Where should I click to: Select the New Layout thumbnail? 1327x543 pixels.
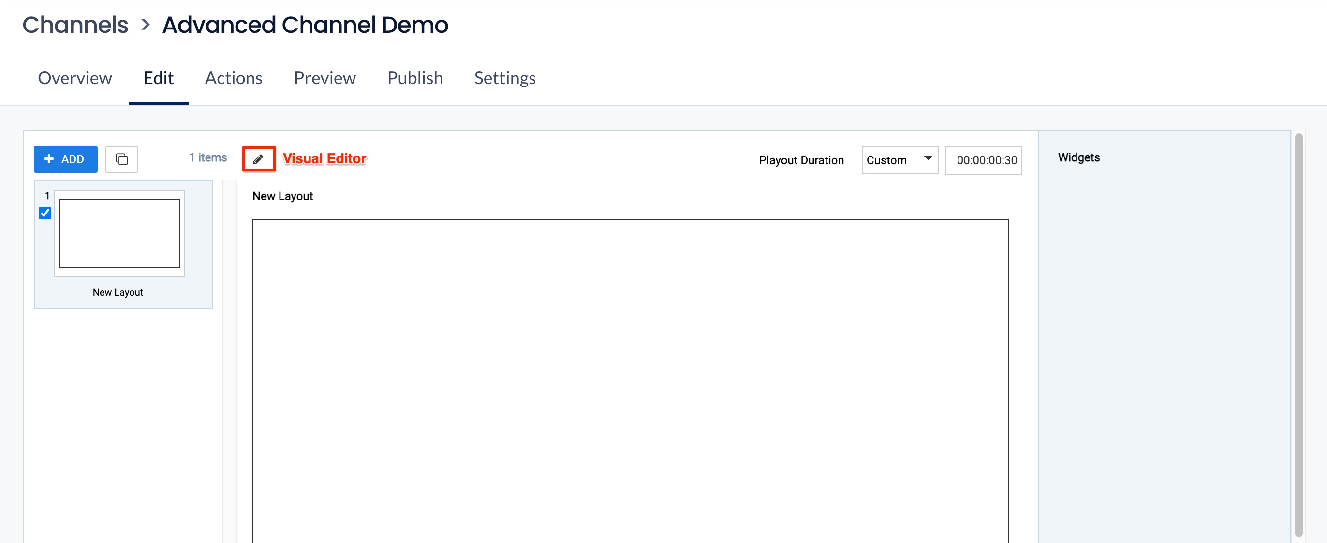(x=119, y=234)
